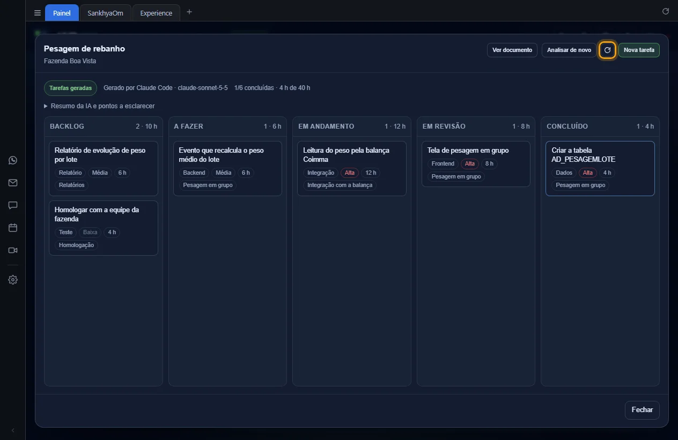Click the Ver documento button
Screen dimensions: 678x440
click(512, 50)
